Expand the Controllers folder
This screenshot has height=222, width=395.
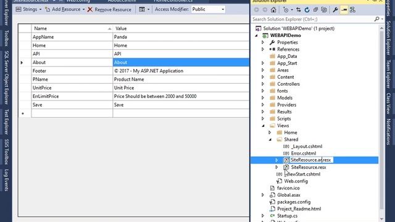[x=263, y=84]
